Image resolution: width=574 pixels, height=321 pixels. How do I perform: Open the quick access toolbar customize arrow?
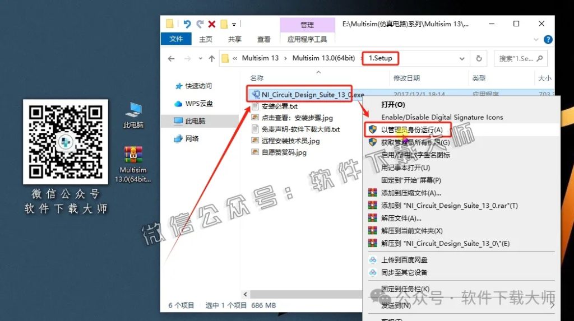pyautogui.click(x=234, y=25)
